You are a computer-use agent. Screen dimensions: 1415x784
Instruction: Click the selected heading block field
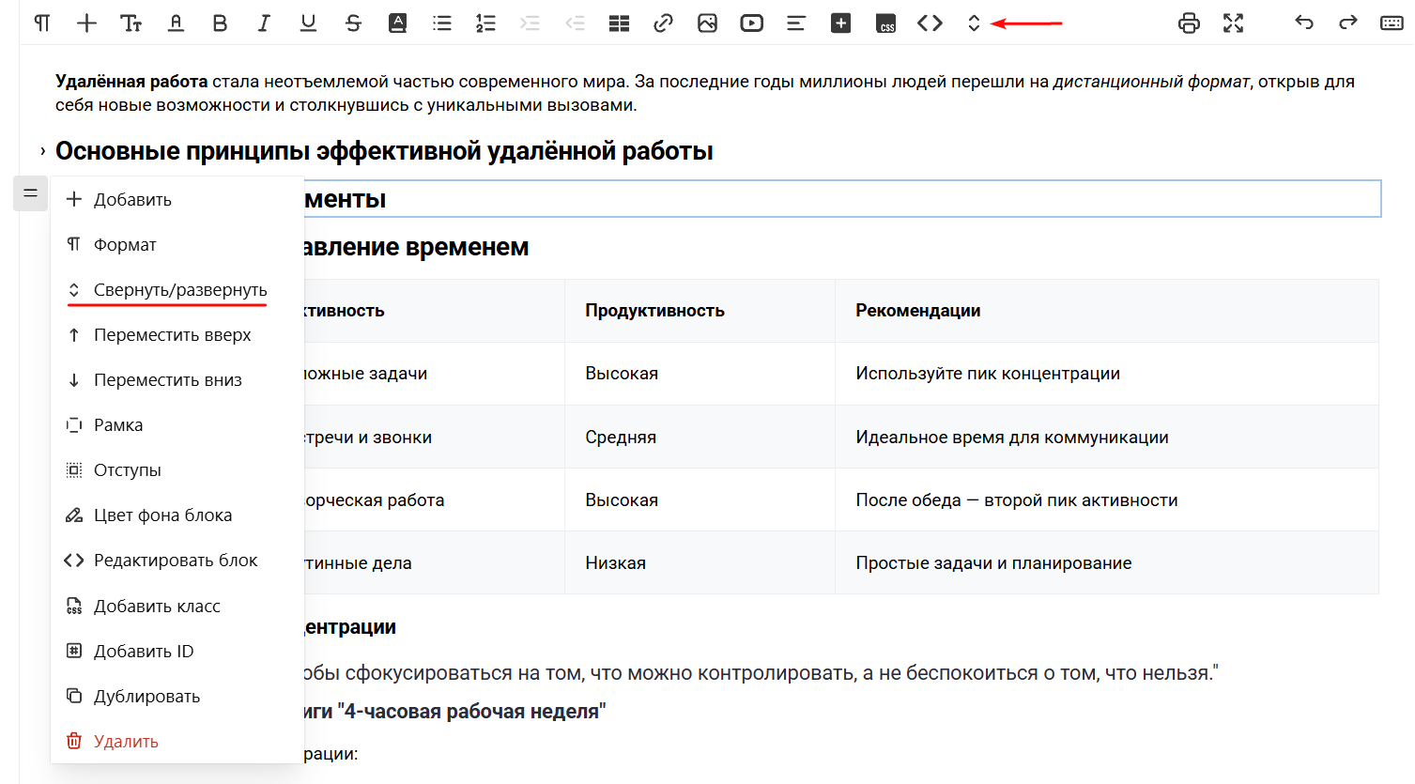click(842, 198)
